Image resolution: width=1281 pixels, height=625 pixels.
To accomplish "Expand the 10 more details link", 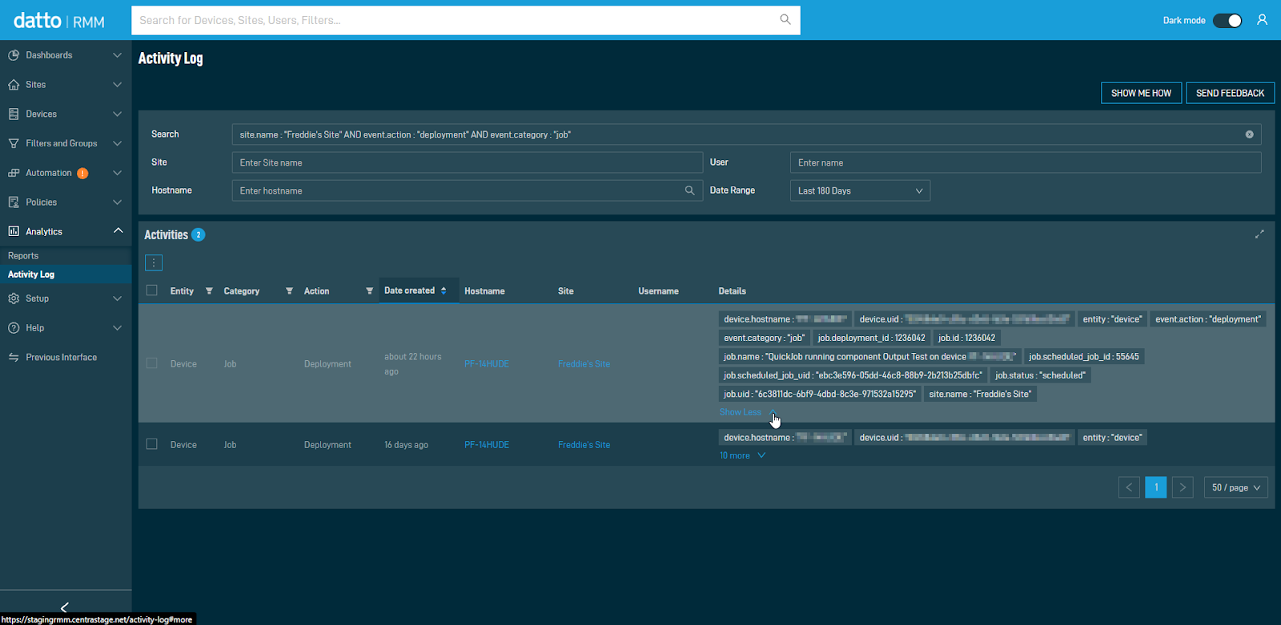I will point(742,455).
